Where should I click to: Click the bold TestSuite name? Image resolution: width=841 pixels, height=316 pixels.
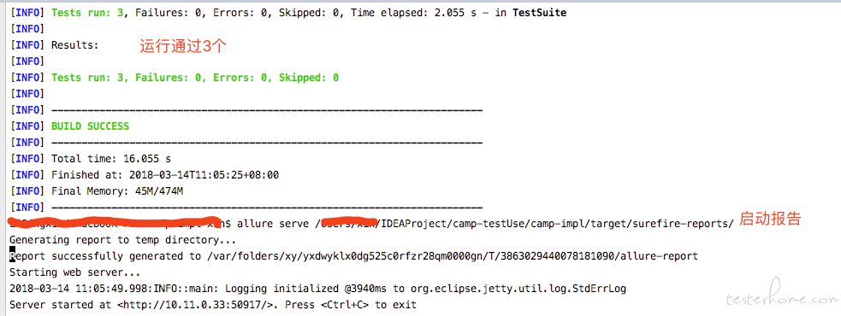point(540,13)
